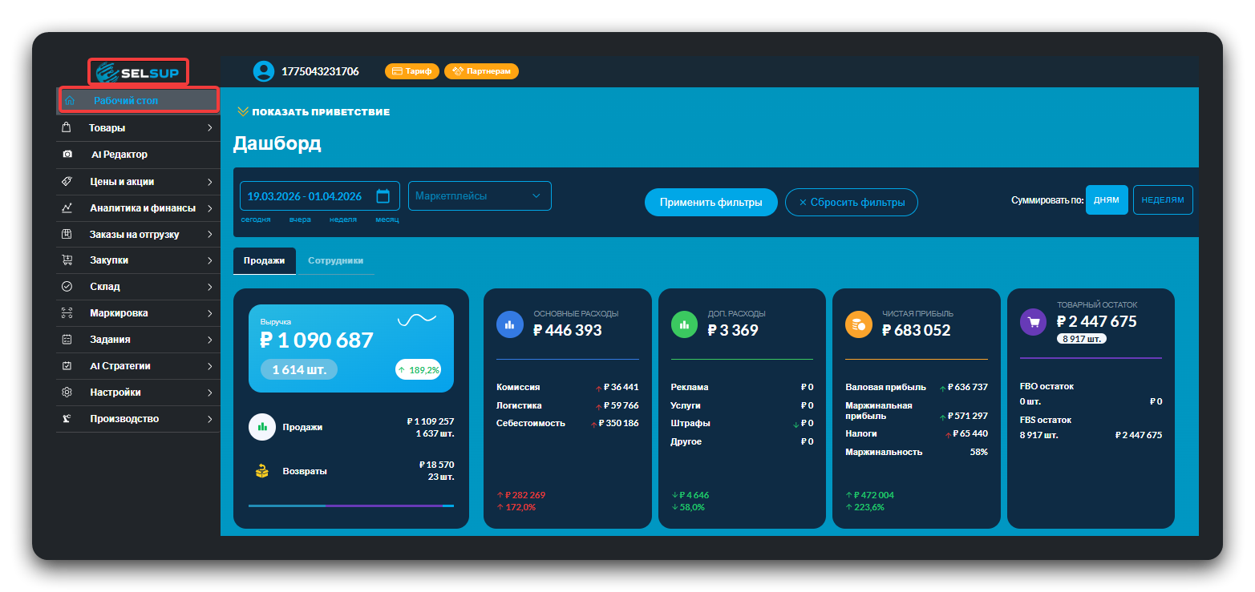This screenshot has height=592, width=1255.
Task: Click the Возвраты box icon
Action: point(262,471)
